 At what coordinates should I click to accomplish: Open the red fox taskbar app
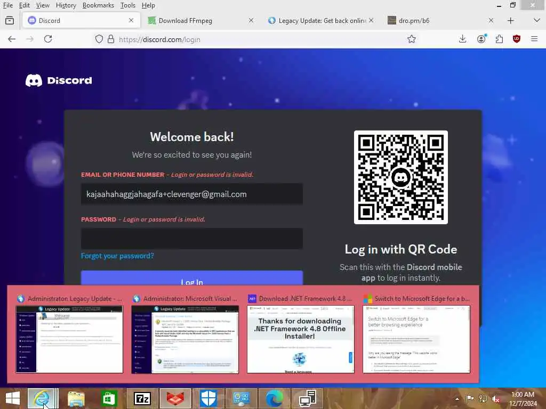175,398
